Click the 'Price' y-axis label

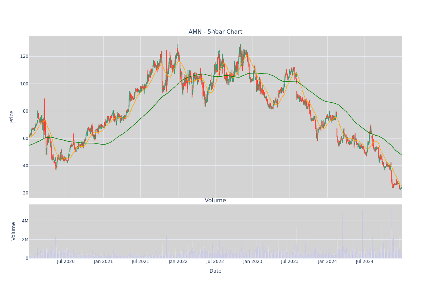(x=12, y=117)
